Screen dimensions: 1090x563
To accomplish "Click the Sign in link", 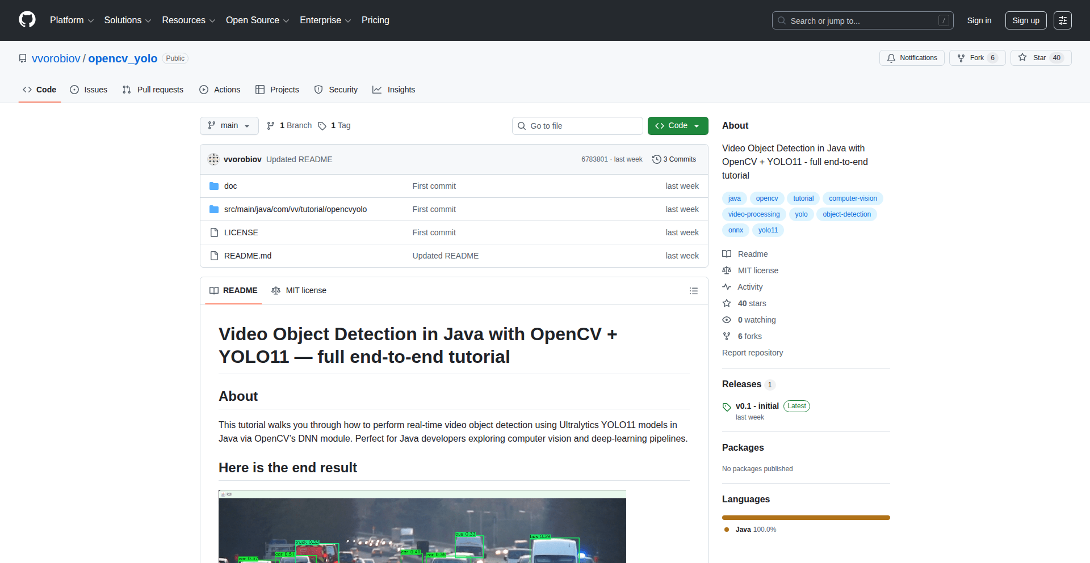I will pyautogui.click(x=979, y=20).
